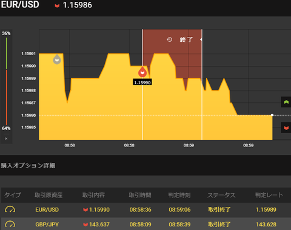Screen dimensions: 291x230
Task: Click the 08:58:39 judgment time cell
Action: pos(179,225)
